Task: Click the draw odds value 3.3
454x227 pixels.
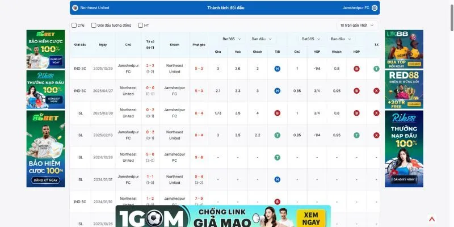Action: pos(238,91)
